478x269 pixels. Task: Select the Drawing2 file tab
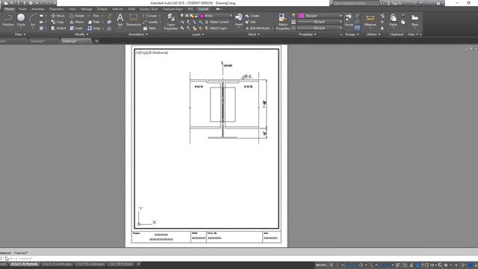coord(76,41)
